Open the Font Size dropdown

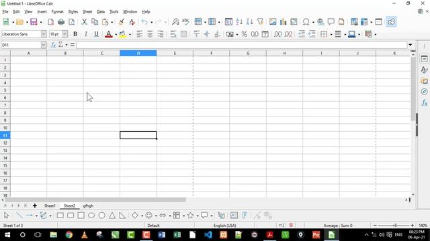click(x=64, y=34)
